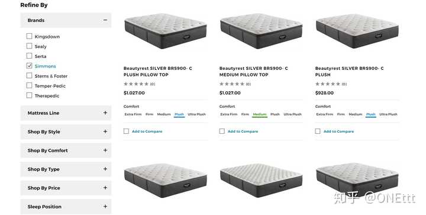
Task: Open Beautyrest SILVER BRS900-C MEDIUM PILLOW TOP link
Action: pos(254,72)
